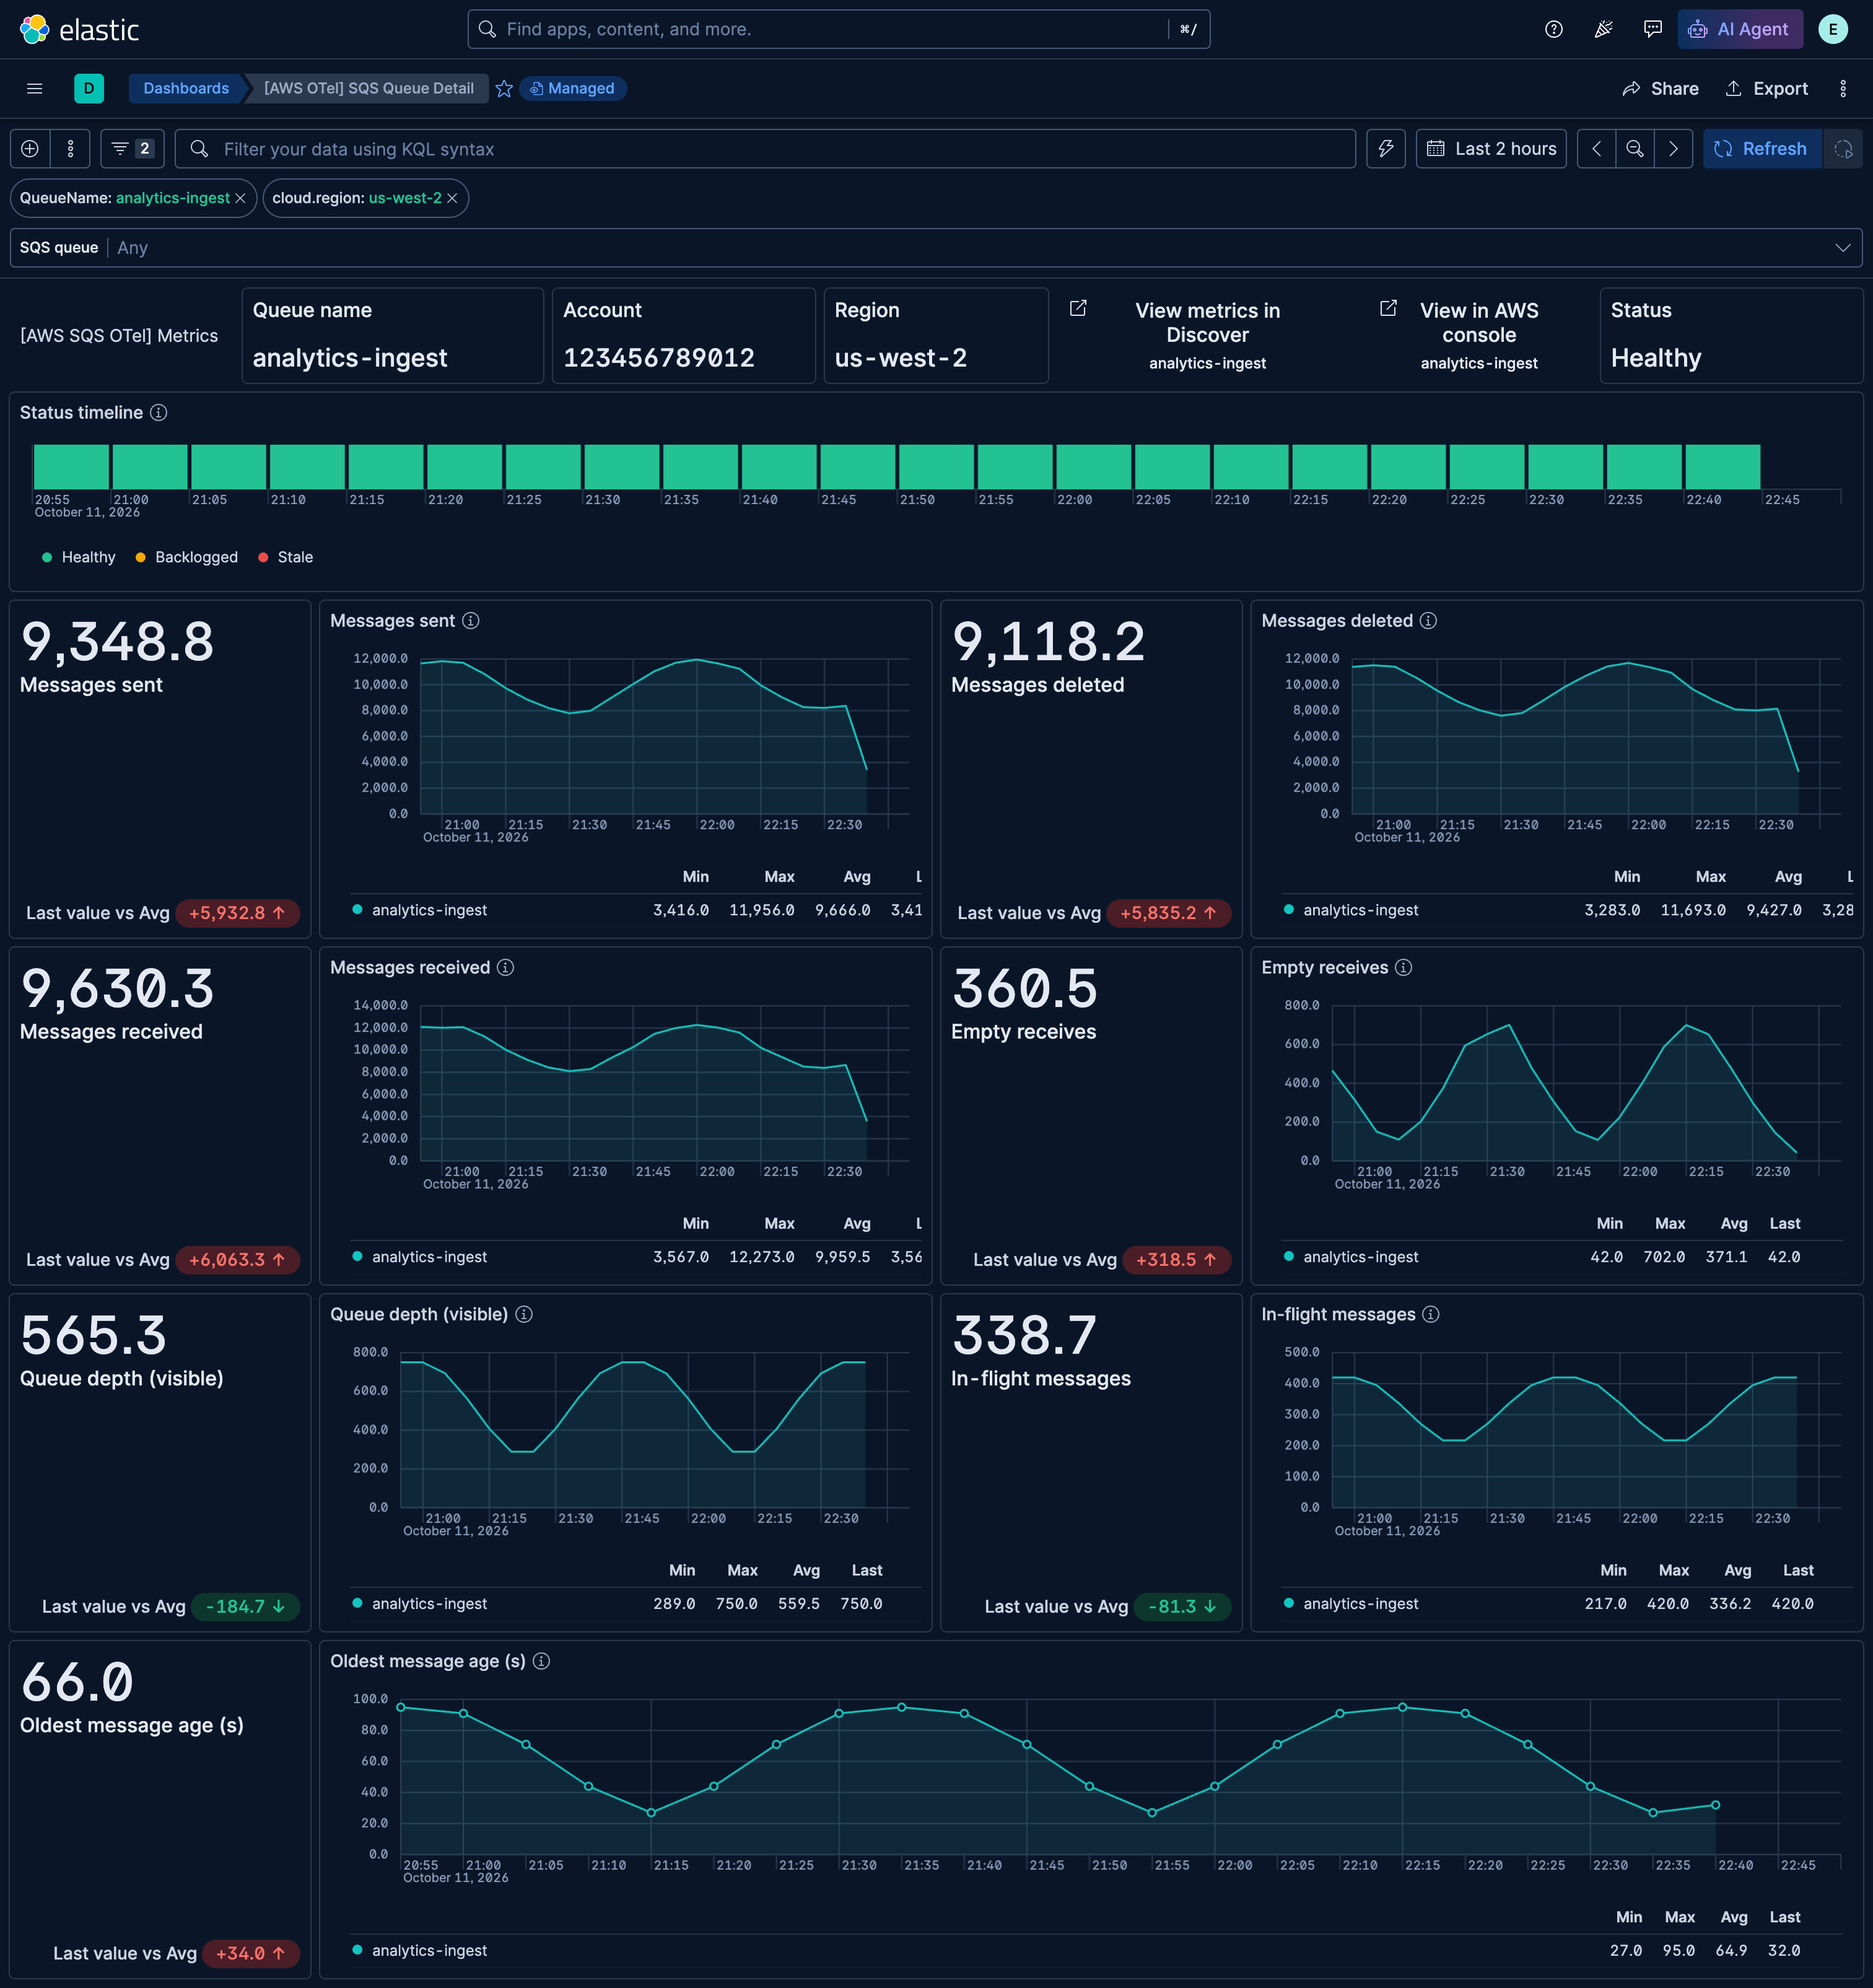Open the query language lightning icon

(1386, 148)
